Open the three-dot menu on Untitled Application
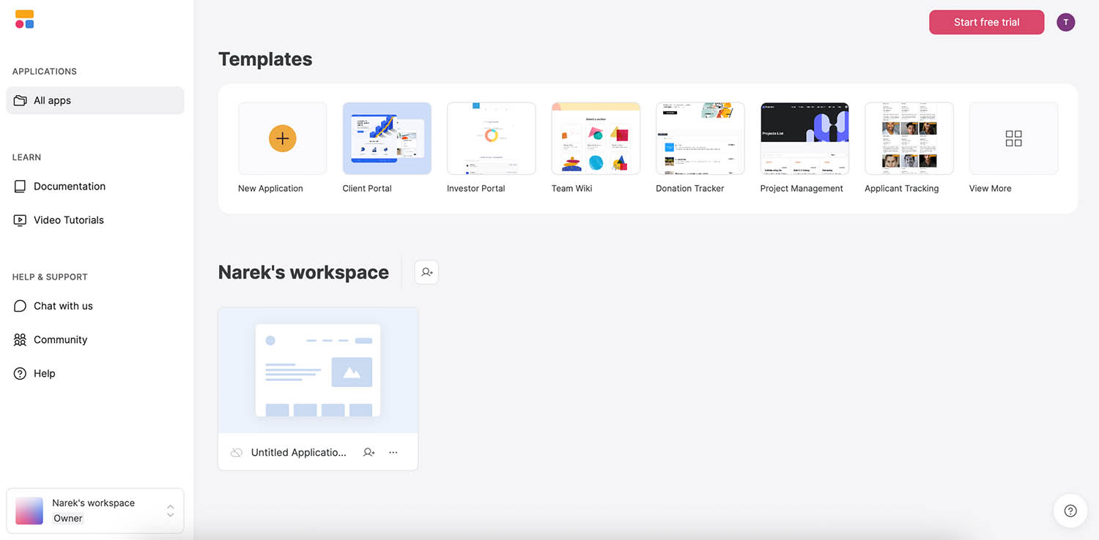This screenshot has height=540, width=1099. click(393, 453)
